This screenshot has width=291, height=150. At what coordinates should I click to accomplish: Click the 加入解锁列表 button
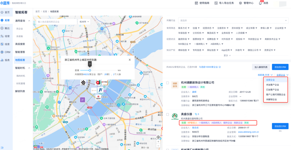pyautogui.click(x=261, y=67)
